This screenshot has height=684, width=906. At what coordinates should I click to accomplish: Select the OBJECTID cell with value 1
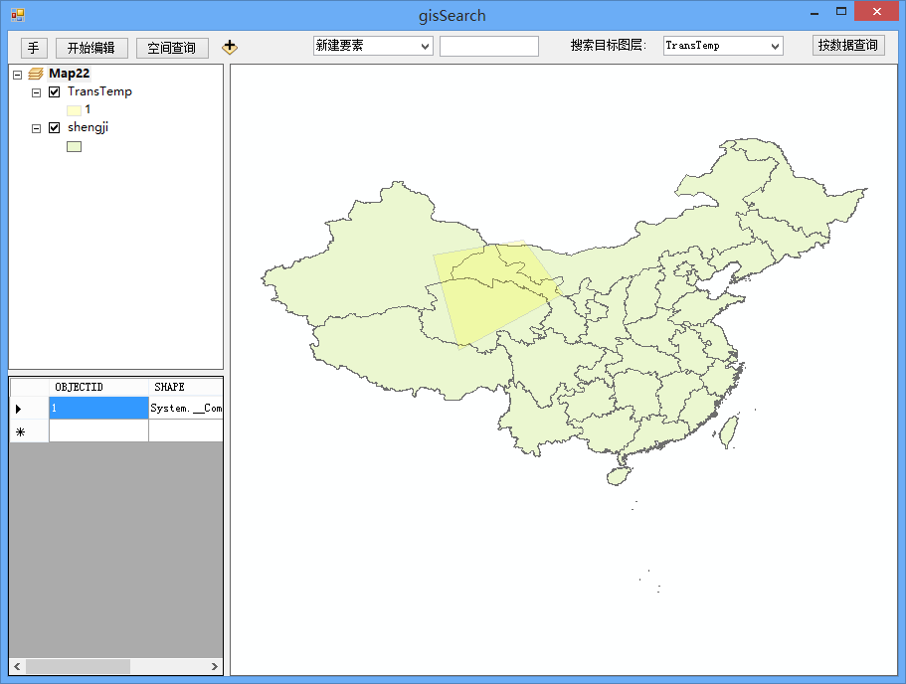click(x=97, y=408)
